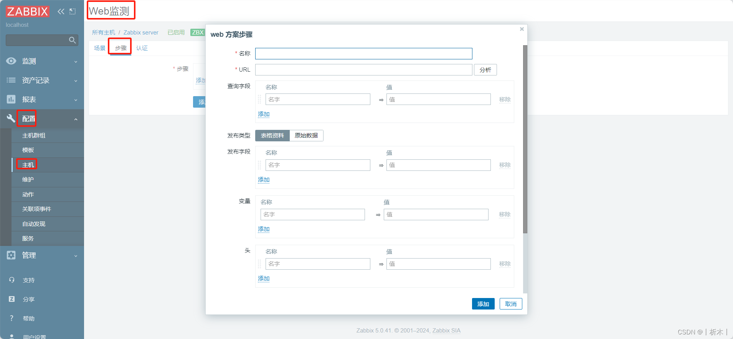
Task: Click the search magnifier icon in sidebar
Action: [72, 40]
